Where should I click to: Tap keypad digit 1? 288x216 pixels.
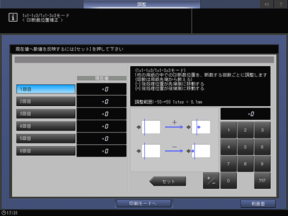228,130
